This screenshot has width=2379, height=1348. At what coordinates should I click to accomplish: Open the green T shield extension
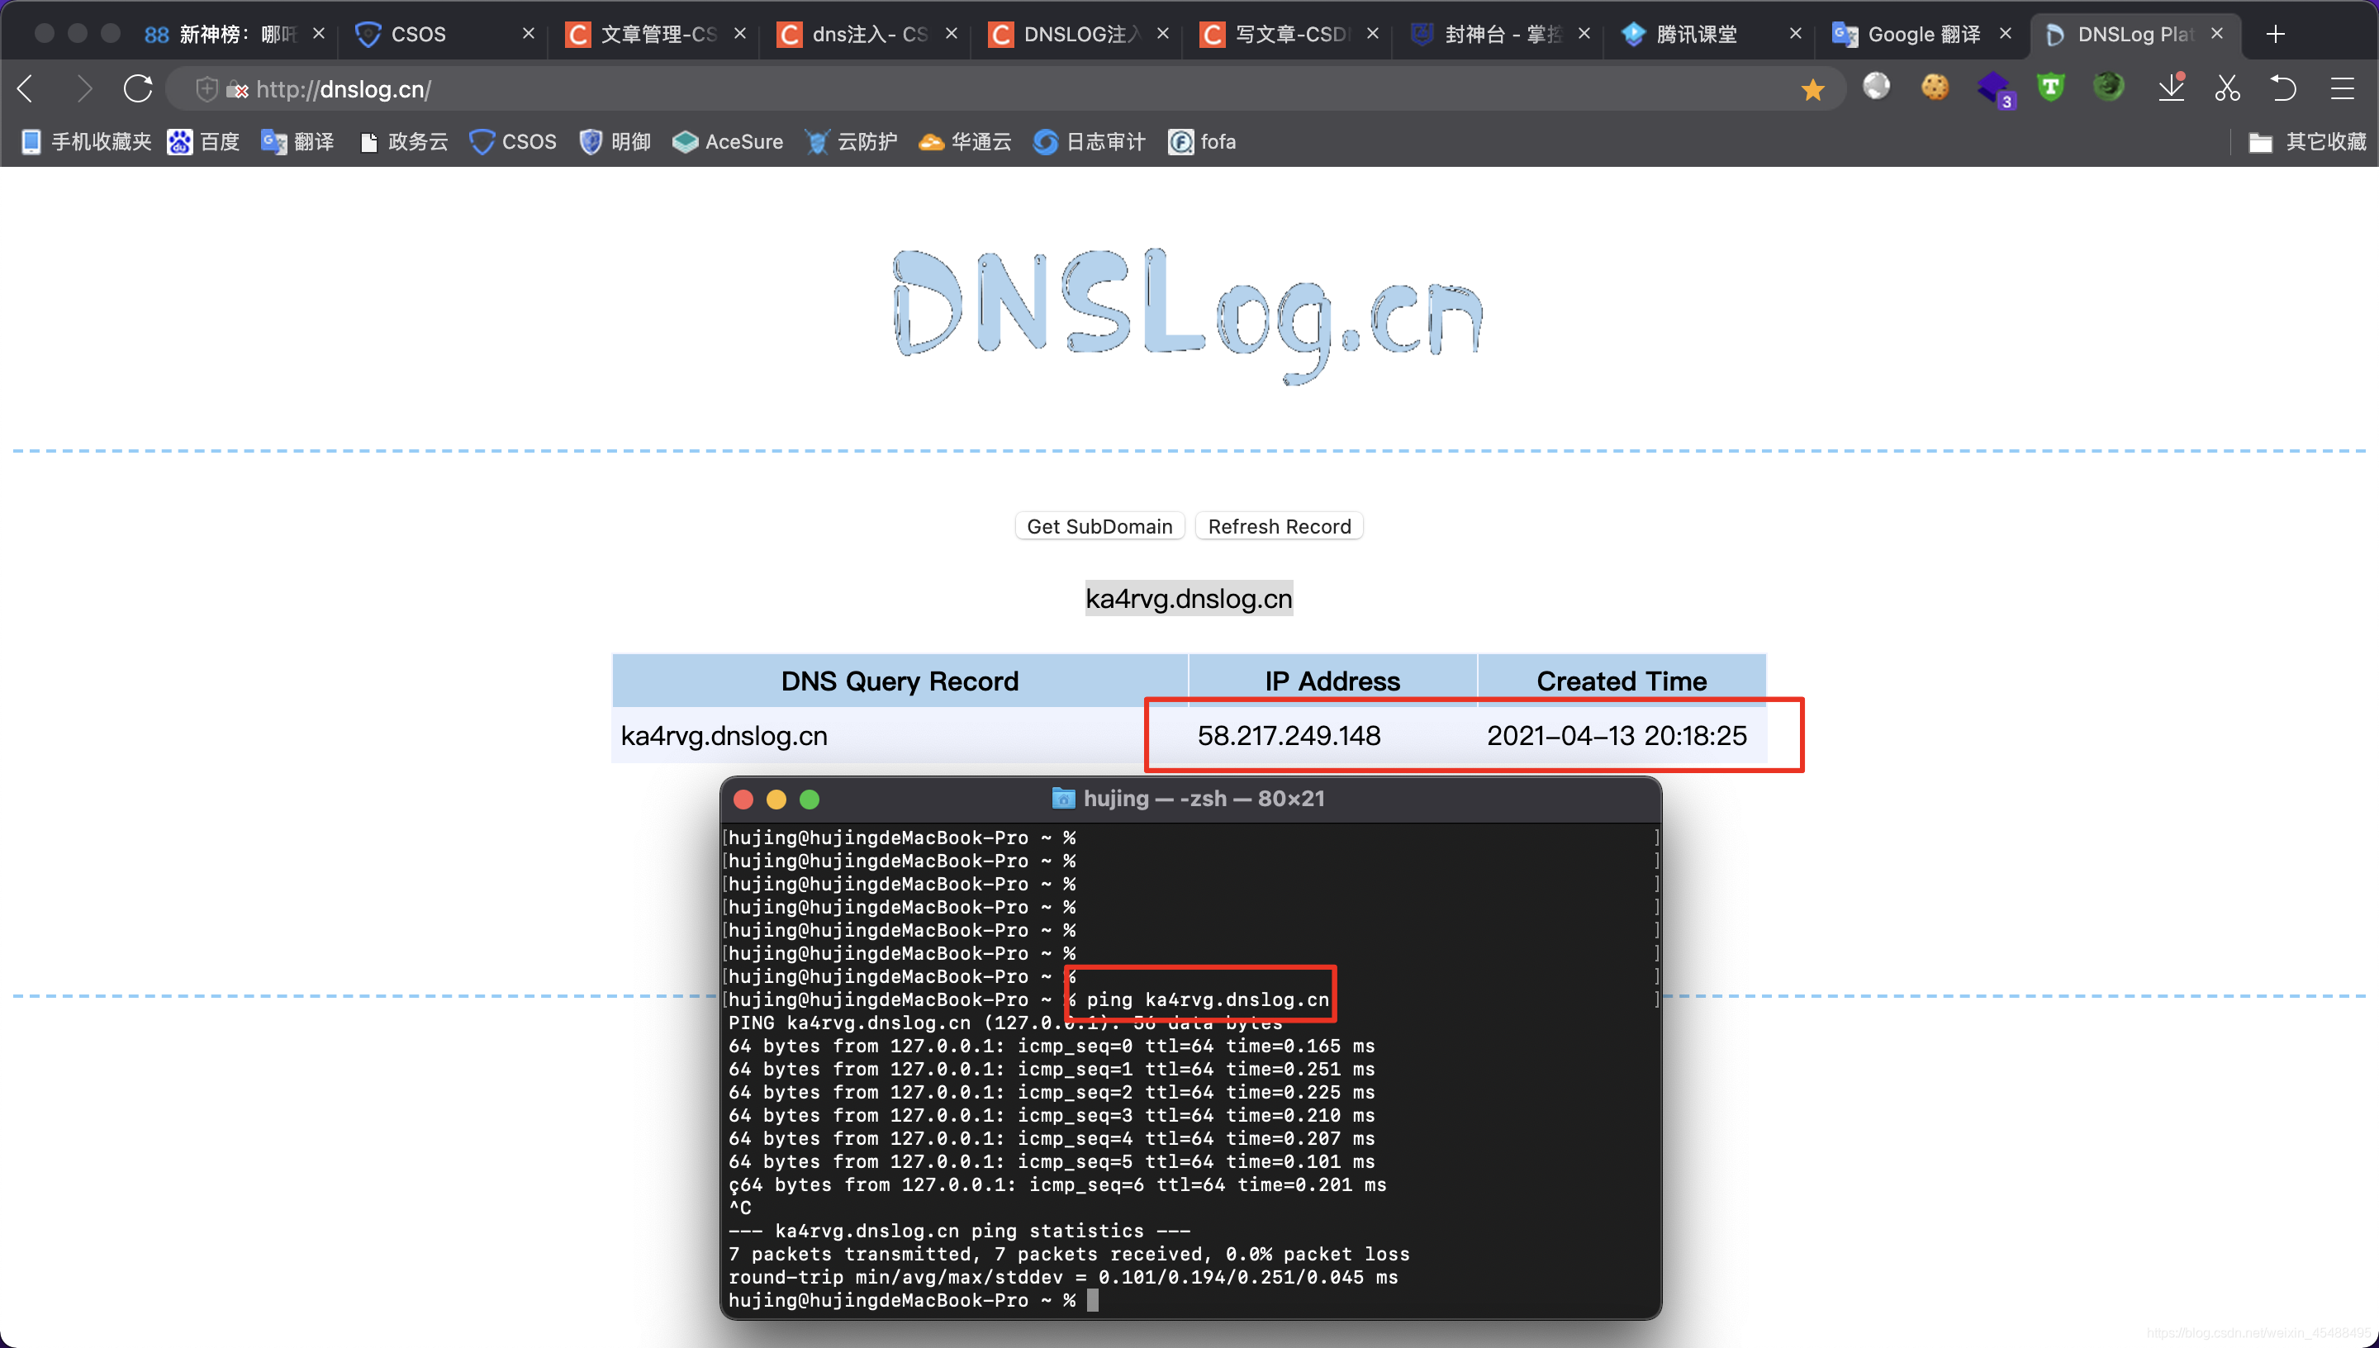pos(2051,87)
